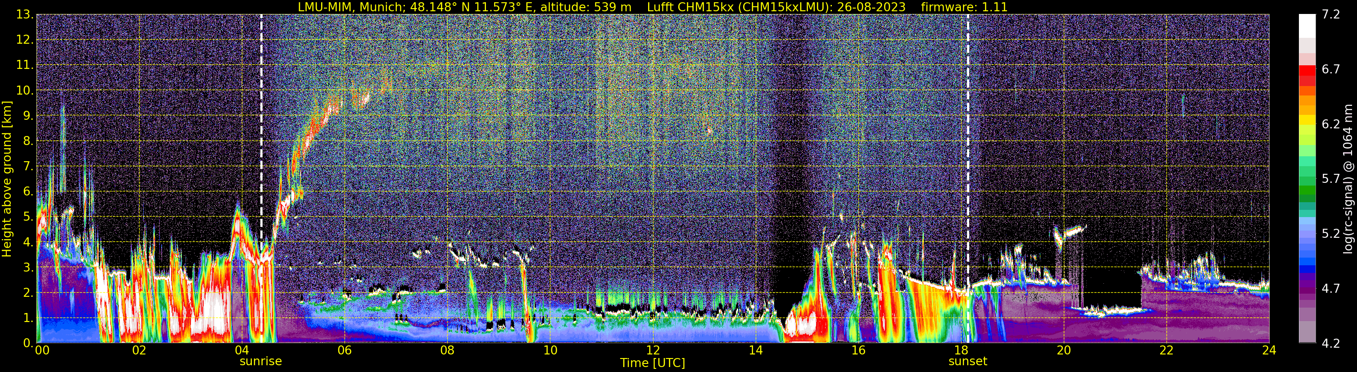Click colorbar scale value '5.7'
This screenshot has width=1357, height=372.
pos(1331,179)
